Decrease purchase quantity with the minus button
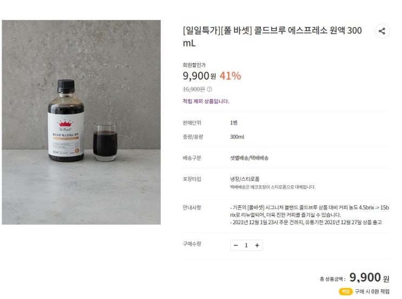 [x=235, y=245]
